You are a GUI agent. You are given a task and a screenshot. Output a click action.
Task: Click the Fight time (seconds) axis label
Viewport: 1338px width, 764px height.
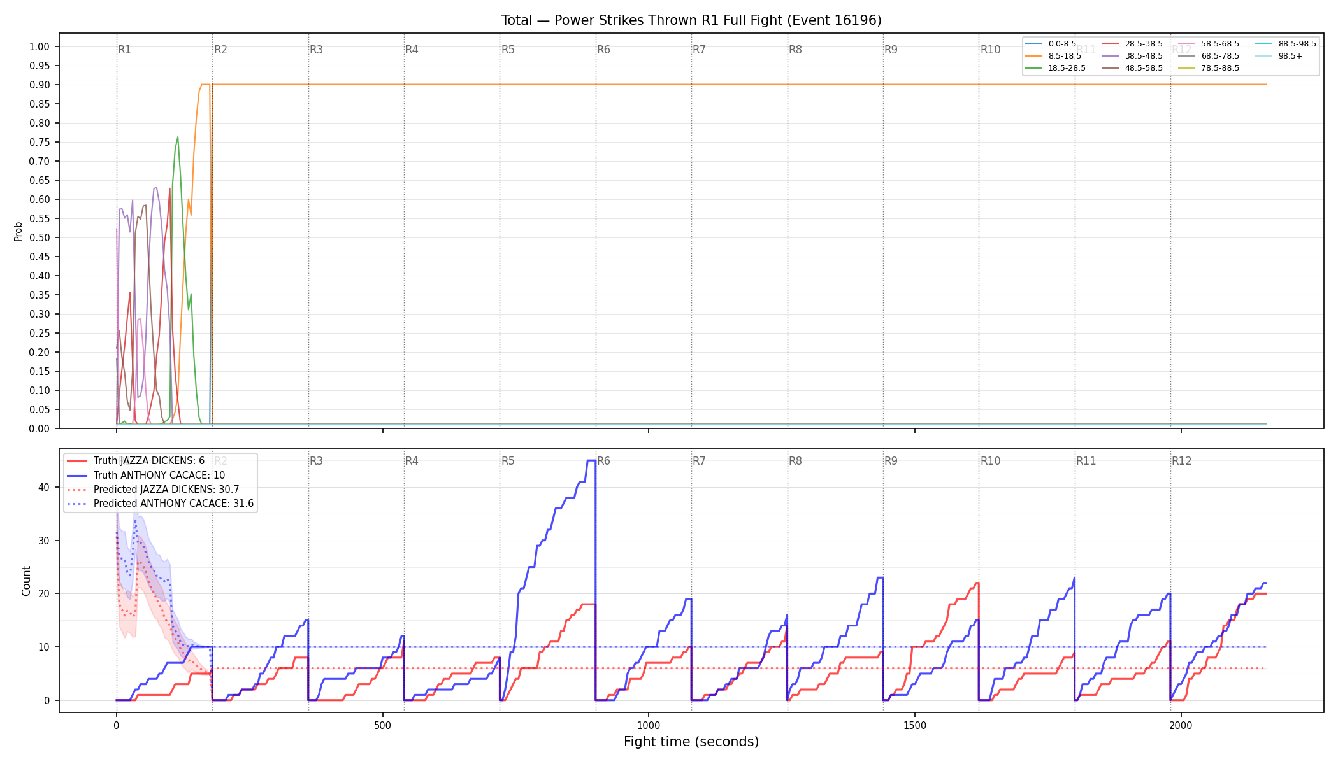coord(691,742)
